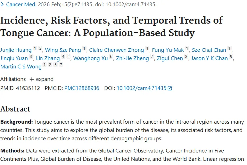Select author Fung Yu Mak

(x=168, y=50)
